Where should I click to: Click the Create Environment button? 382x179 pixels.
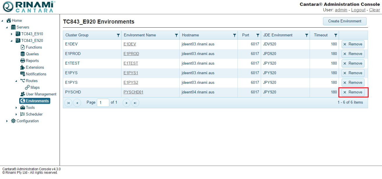344,21
